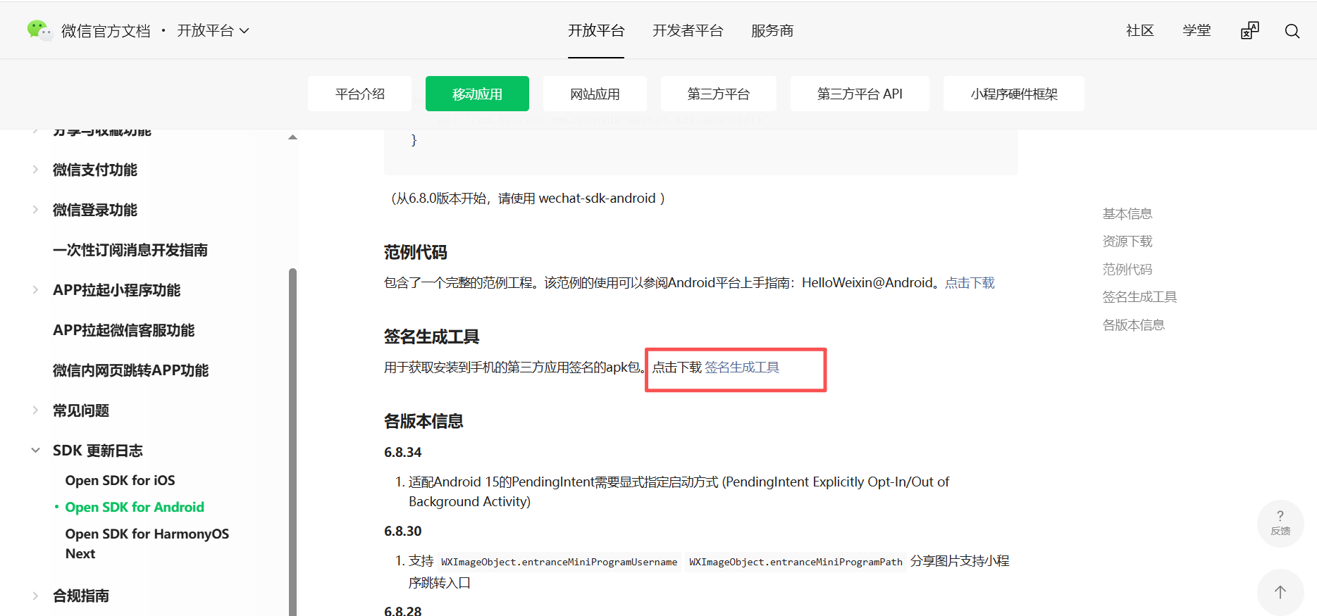Select the 开放平台 top navigation tab
Viewport: 1317px width, 616px height.
[596, 30]
